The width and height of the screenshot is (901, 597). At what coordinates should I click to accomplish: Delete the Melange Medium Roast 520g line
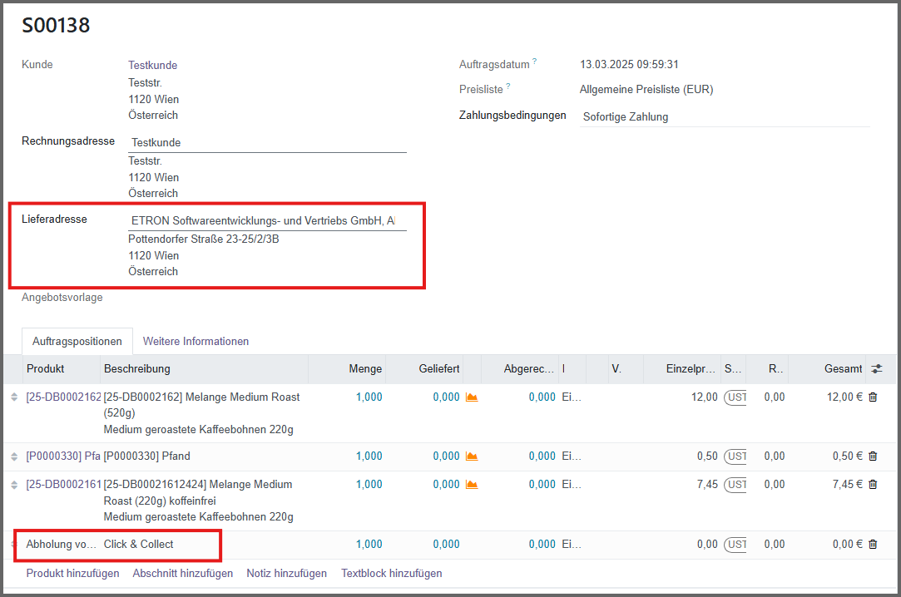[x=873, y=397]
